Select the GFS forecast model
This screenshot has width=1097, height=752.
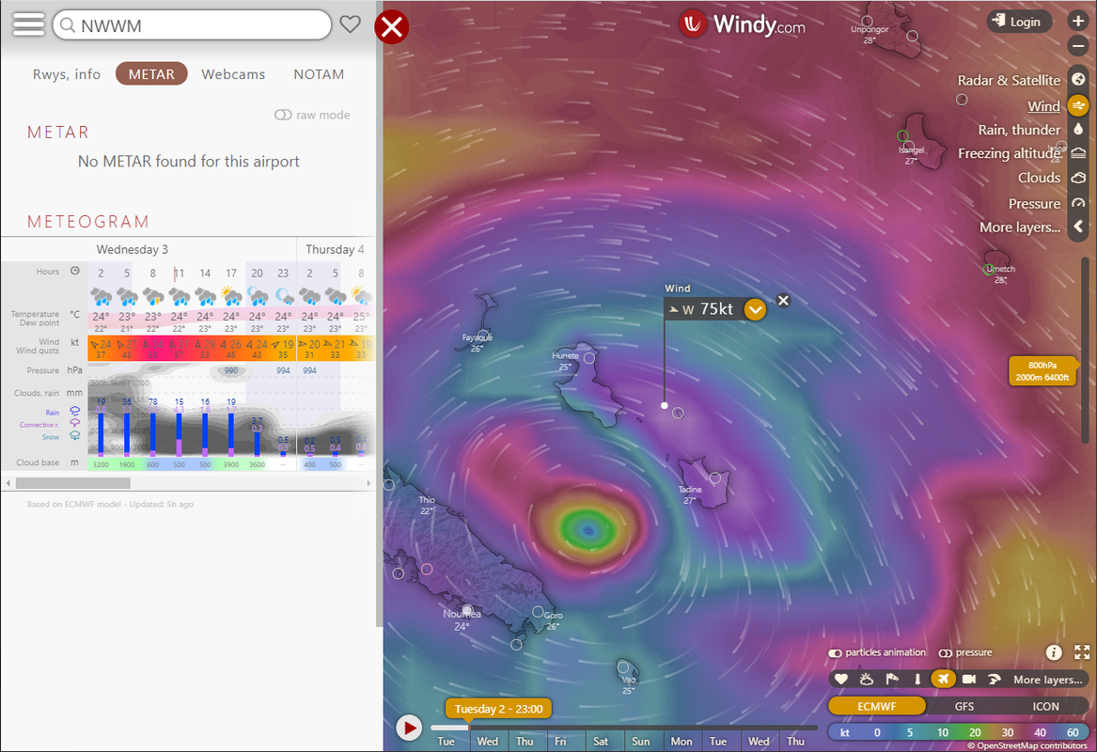click(964, 707)
